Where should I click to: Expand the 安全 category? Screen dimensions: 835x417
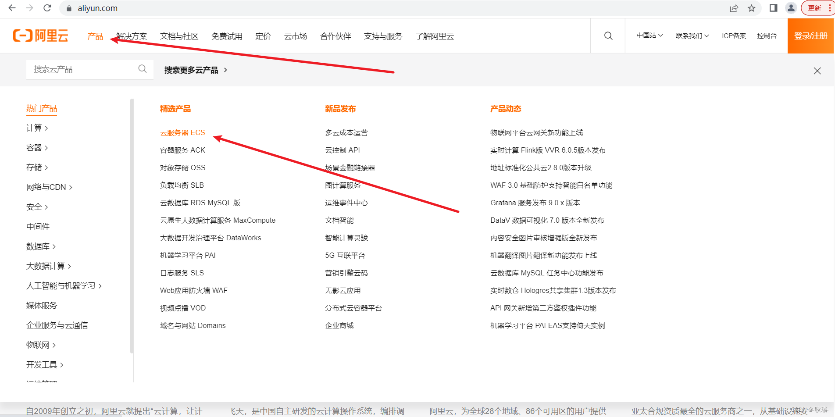click(37, 207)
